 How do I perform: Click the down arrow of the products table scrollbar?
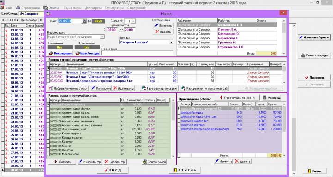coord(284,83)
